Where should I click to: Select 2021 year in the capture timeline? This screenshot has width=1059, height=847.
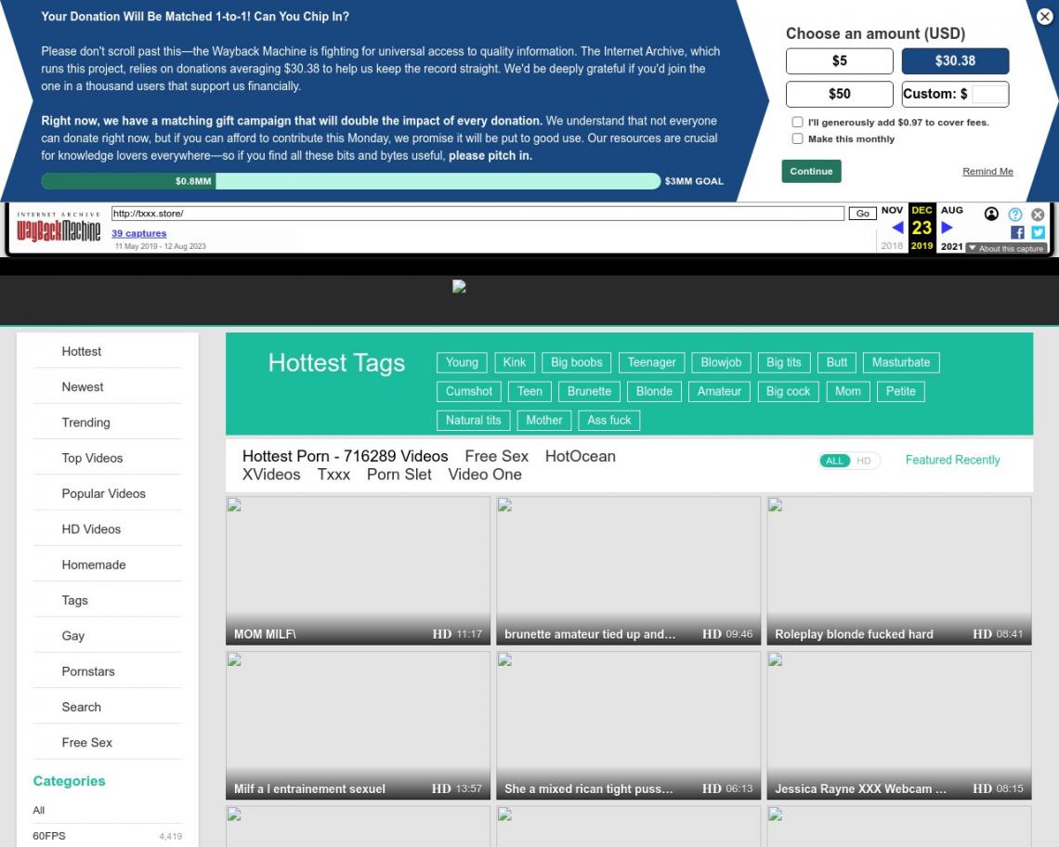[x=951, y=246]
